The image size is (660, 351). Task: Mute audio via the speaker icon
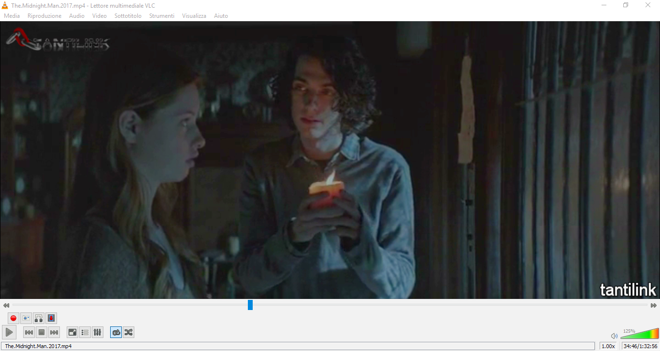(614, 336)
